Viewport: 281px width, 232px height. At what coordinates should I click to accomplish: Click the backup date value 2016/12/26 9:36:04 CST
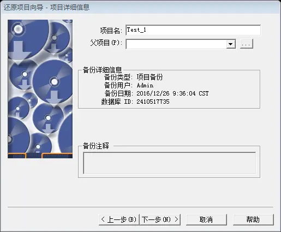[x=172, y=93]
